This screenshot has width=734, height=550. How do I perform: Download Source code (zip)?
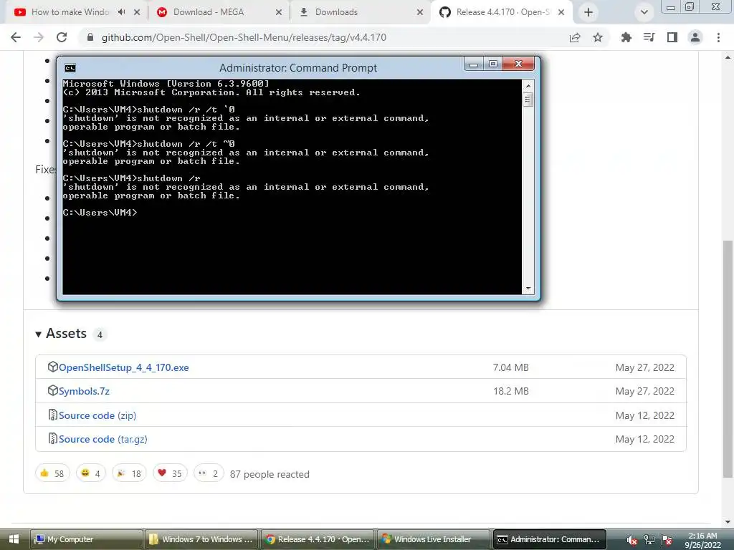click(x=97, y=416)
